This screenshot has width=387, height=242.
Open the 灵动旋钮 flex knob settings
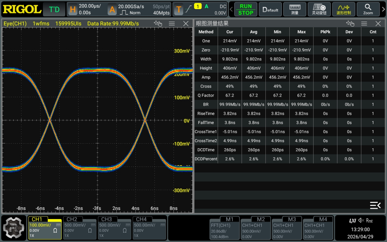click(x=319, y=9)
